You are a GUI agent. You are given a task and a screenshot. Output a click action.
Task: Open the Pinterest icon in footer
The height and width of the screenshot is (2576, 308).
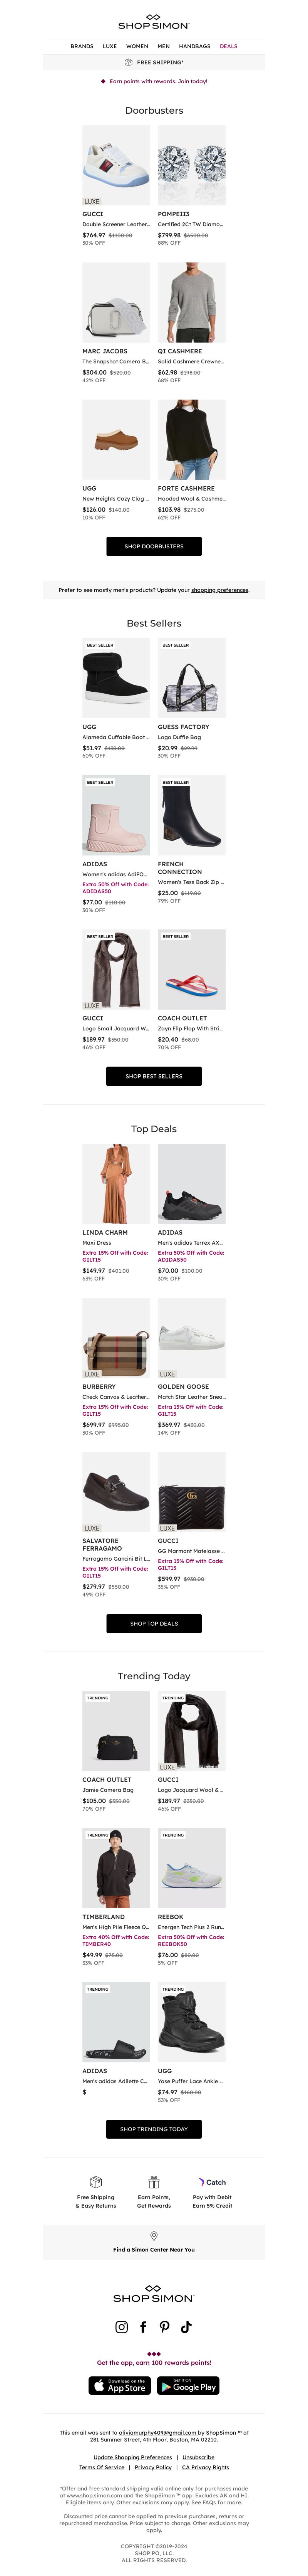(165, 2327)
